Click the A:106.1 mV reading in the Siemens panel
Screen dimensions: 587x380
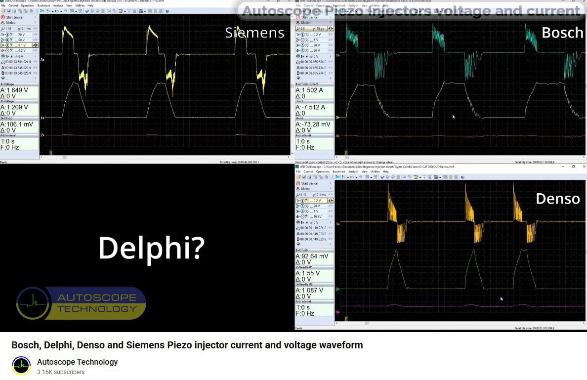(16, 125)
